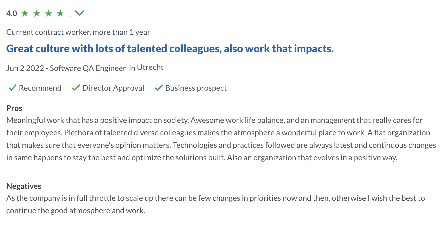Viewport: 447px width, 227px height.
Task: Click the 'Current contract worker' status text
Action: pyautogui.click(x=48, y=32)
